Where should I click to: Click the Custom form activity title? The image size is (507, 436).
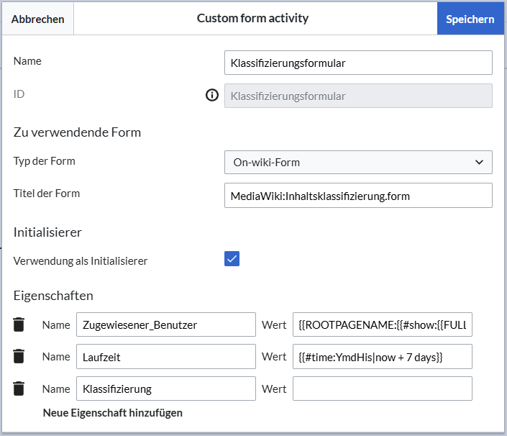pos(252,19)
